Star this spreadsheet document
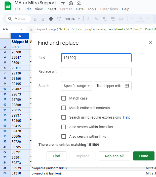Screen dimensions: 156x177 tap(63, 3)
